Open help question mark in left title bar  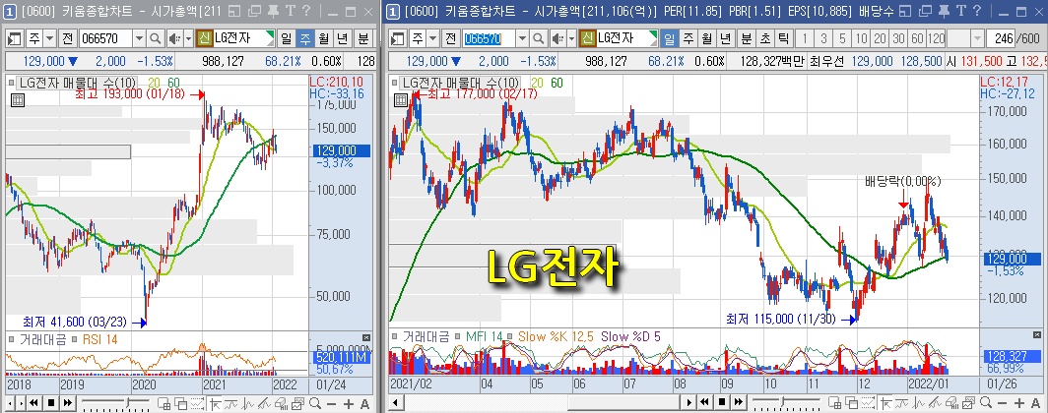point(305,11)
